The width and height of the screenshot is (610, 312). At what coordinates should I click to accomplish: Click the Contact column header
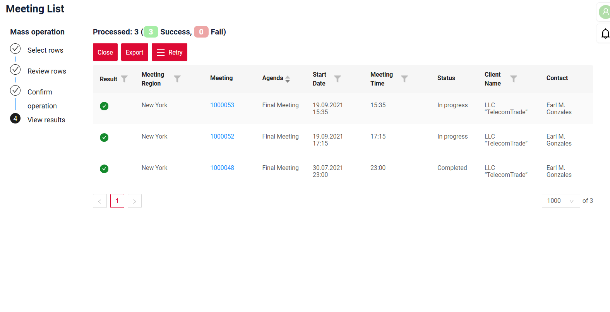(557, 78)
